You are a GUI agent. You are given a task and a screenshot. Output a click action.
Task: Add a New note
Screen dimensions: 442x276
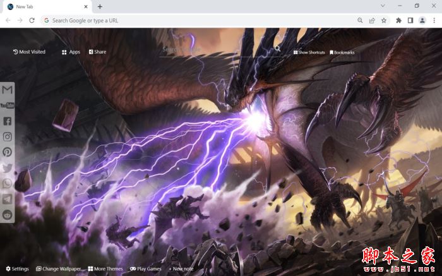pyautogui.click(x=181, y=269)
